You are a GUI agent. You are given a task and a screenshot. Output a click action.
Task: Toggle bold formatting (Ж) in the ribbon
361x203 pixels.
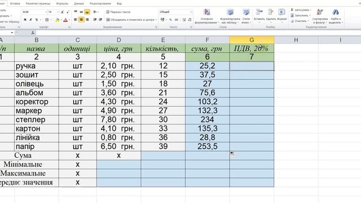click(x=25, y=20)
